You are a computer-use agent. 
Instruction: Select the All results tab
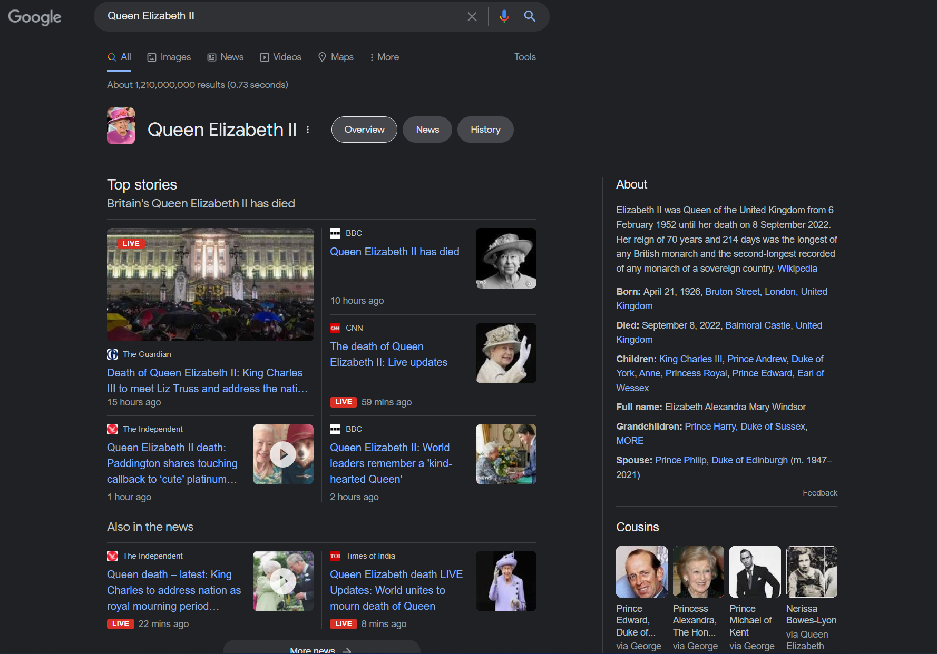(x=119, y=57)
